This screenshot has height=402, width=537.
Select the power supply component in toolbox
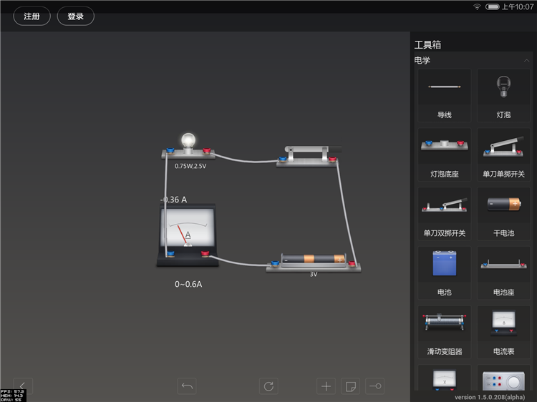click(x=503, y=378)
